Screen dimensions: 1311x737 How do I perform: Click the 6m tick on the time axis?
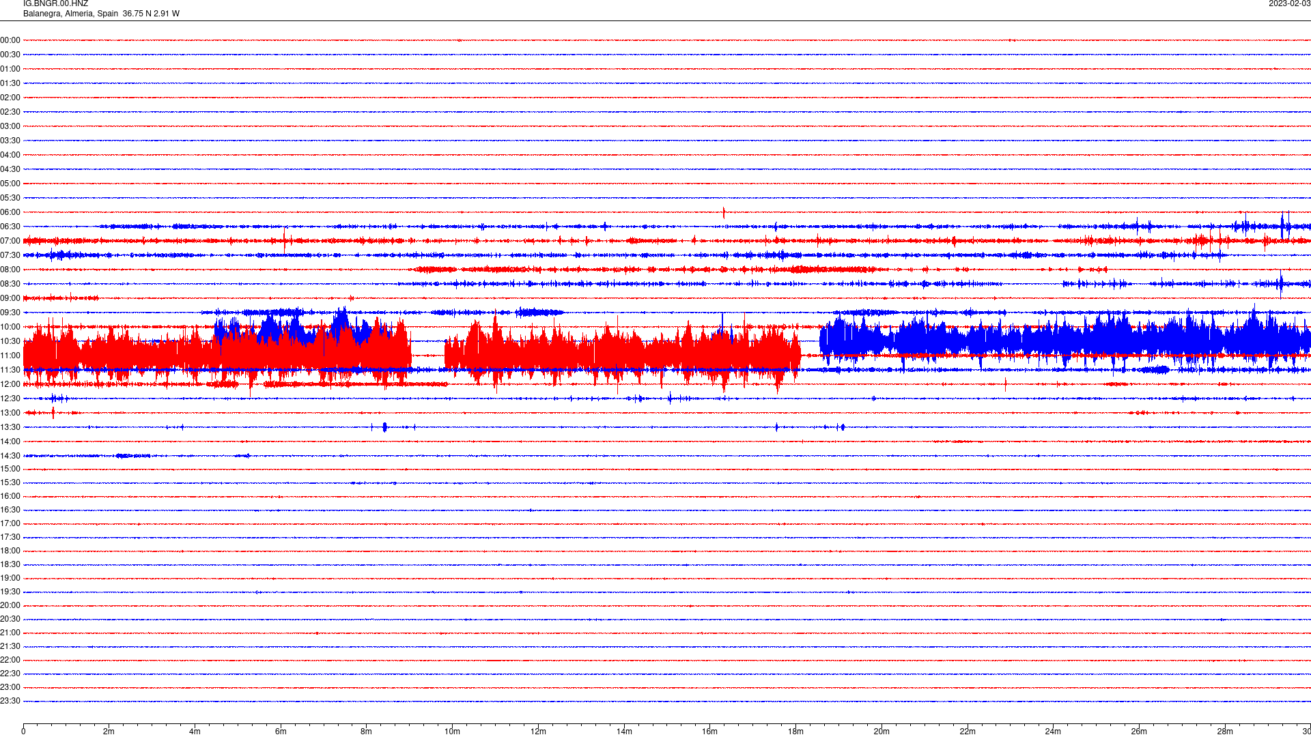click(x=281, y=732)
